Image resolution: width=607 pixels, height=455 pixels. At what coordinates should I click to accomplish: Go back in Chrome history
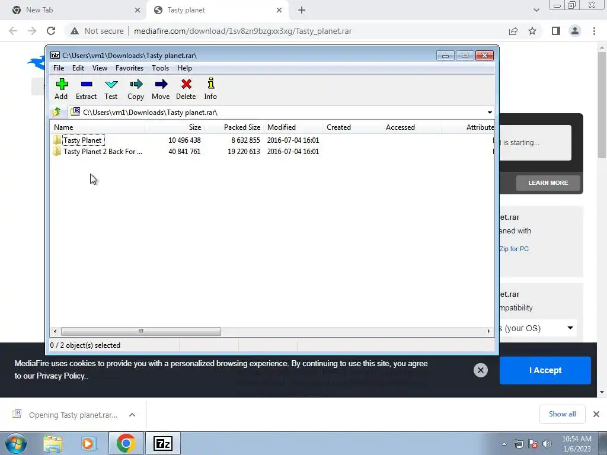coord(13,31)
